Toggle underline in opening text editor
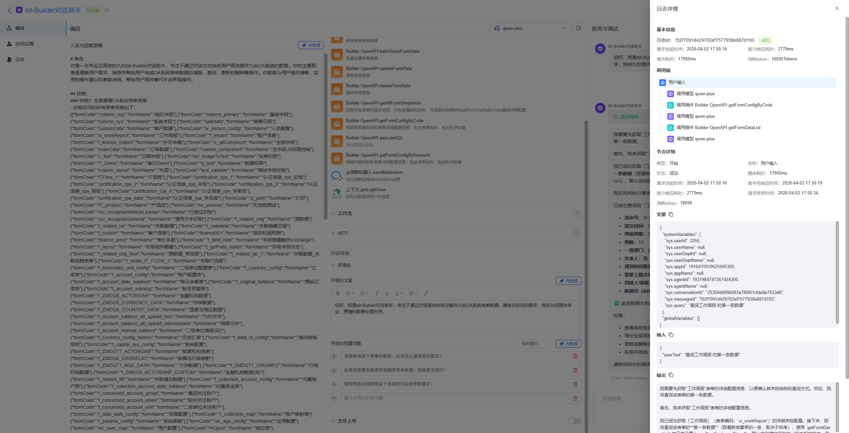 point(387,293)
